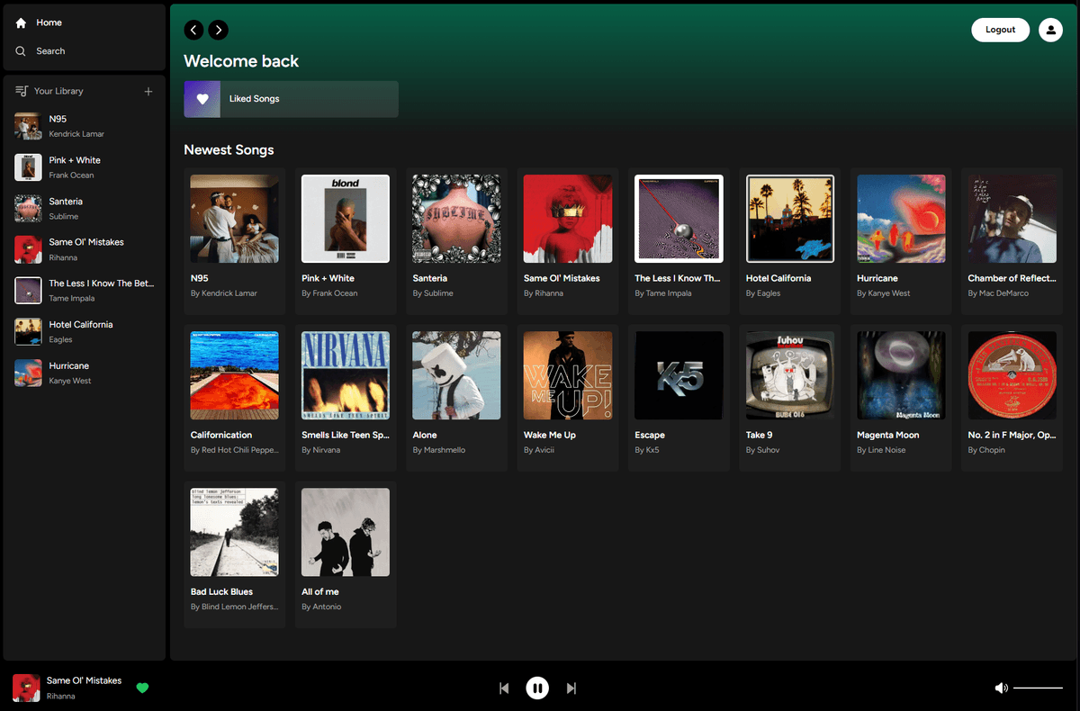Viewport: 1080px width, 711px height.
Task: Click the Logout button
Action: 1000,30
